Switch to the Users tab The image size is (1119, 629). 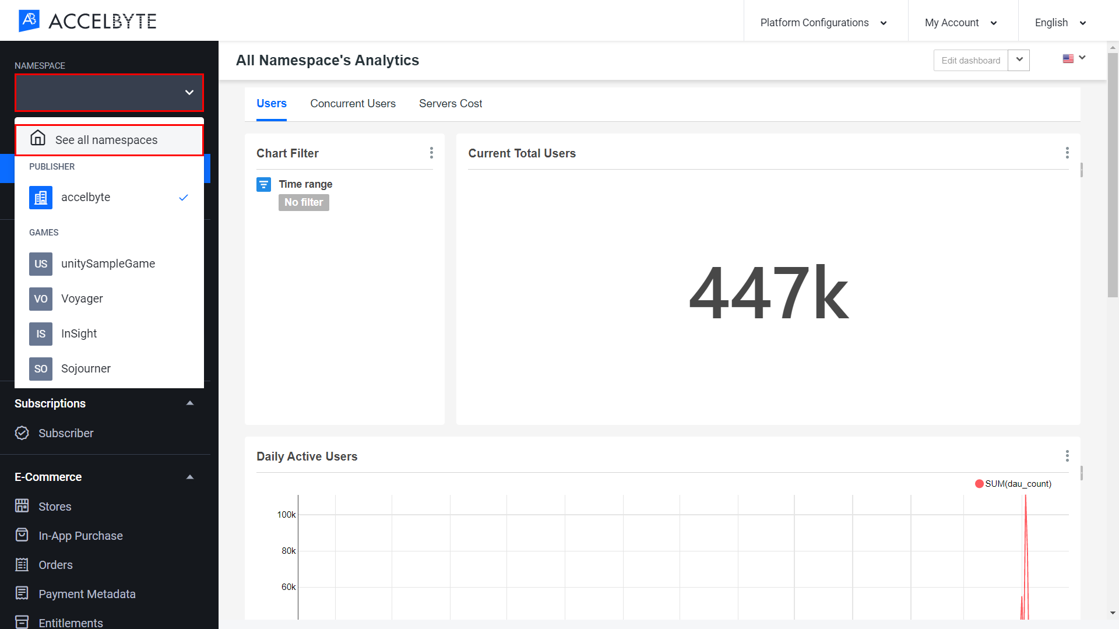[272, 104]
